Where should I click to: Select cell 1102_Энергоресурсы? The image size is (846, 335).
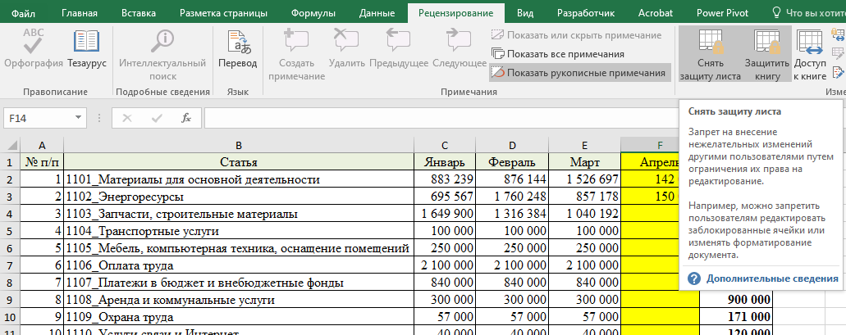click(x=239, y=197)
